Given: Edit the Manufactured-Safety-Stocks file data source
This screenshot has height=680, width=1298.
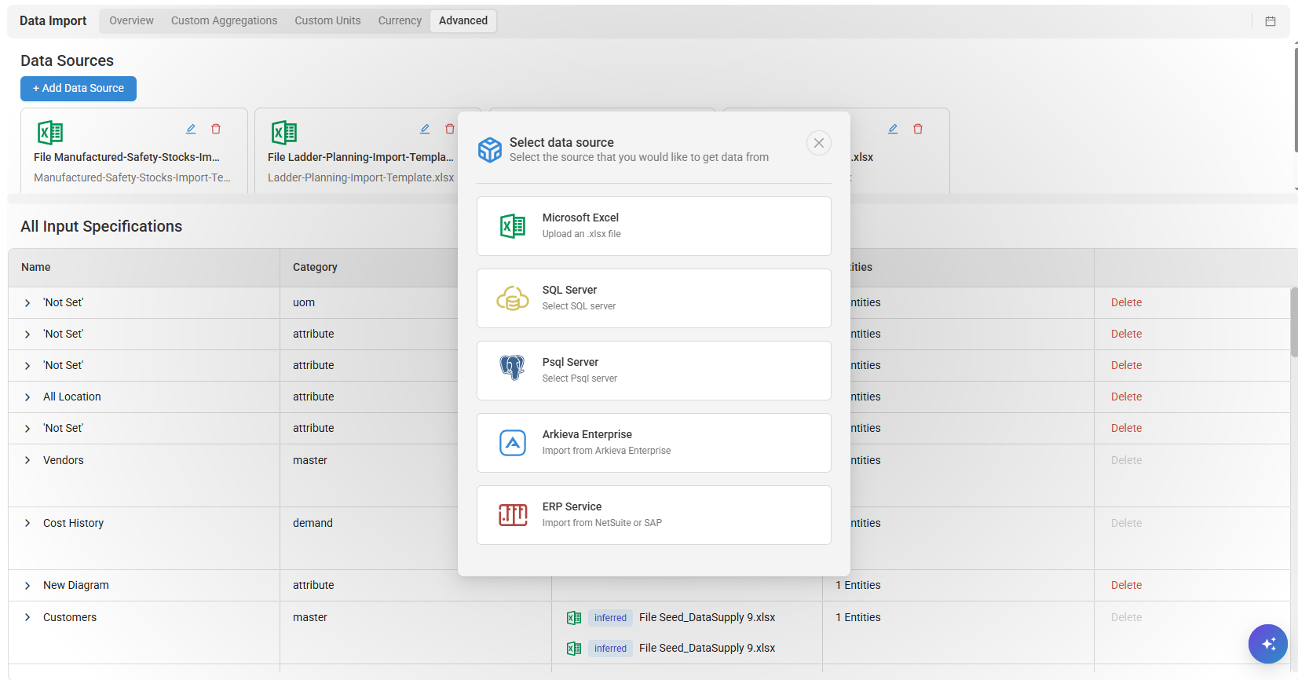Looking at the screenshot, I should [191, 129].
